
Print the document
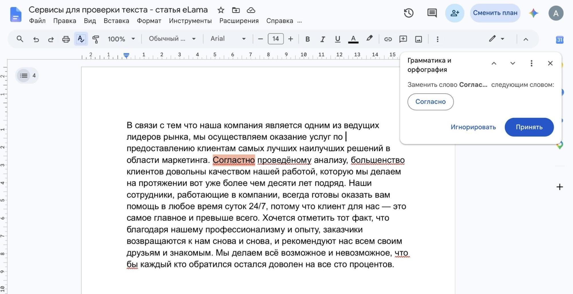tap(66, 39)
